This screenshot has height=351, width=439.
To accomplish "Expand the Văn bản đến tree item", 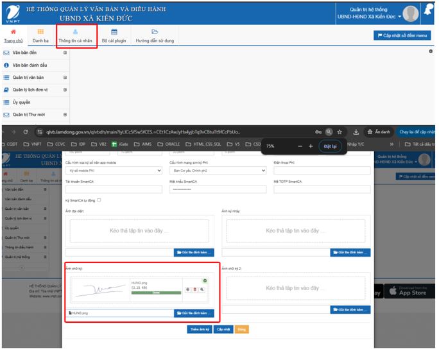I will coord(65,53).
